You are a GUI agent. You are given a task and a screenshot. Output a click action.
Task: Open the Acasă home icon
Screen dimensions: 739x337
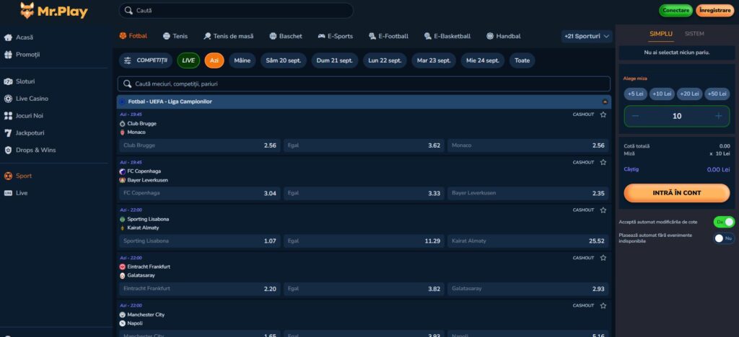tap(8, 37)
